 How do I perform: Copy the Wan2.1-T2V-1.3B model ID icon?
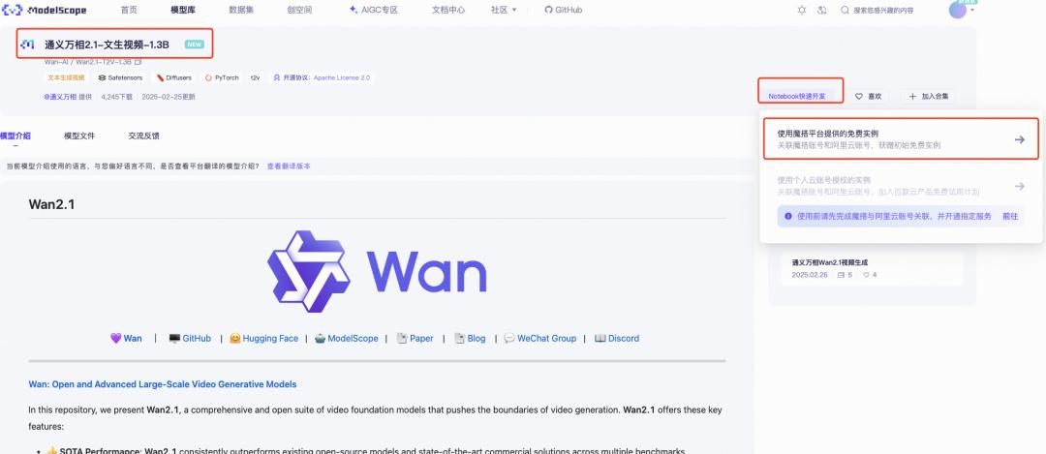[x=138, y=61]
